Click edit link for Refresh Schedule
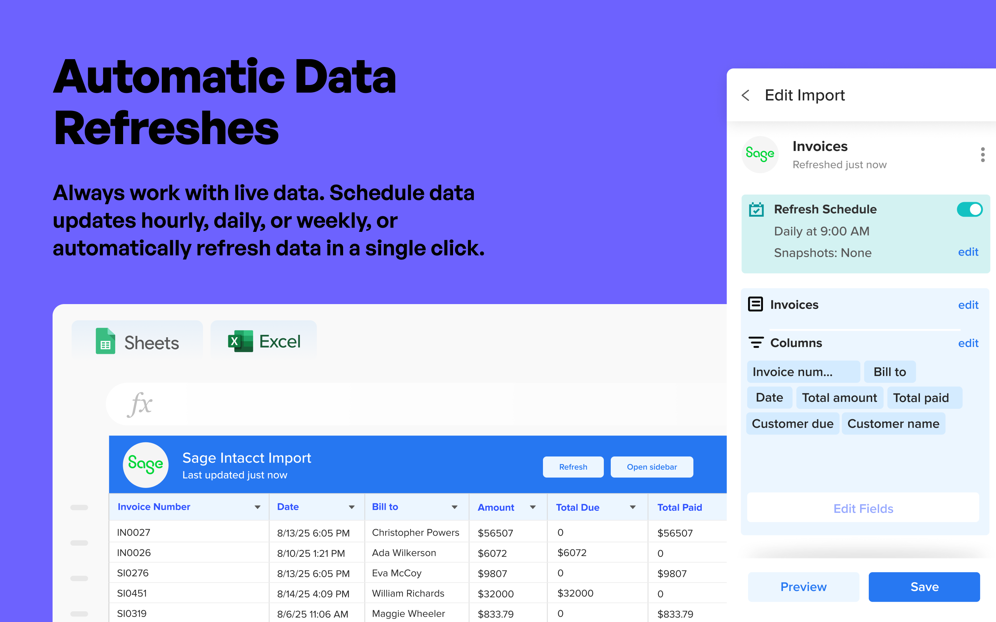This screenshot has width=996, height=622. tap(968, 252)
